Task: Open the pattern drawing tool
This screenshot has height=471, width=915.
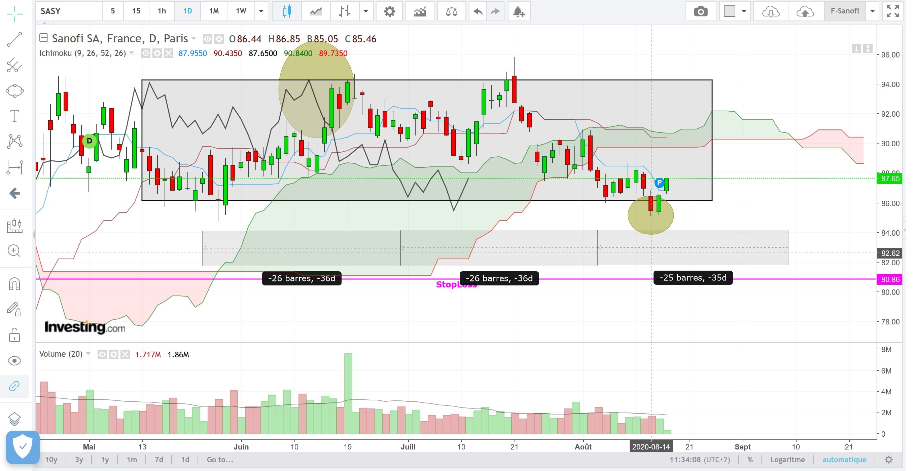Action: coord(14,141)
